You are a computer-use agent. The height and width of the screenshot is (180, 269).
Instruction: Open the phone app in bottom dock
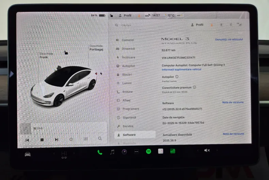pos(100,152)
